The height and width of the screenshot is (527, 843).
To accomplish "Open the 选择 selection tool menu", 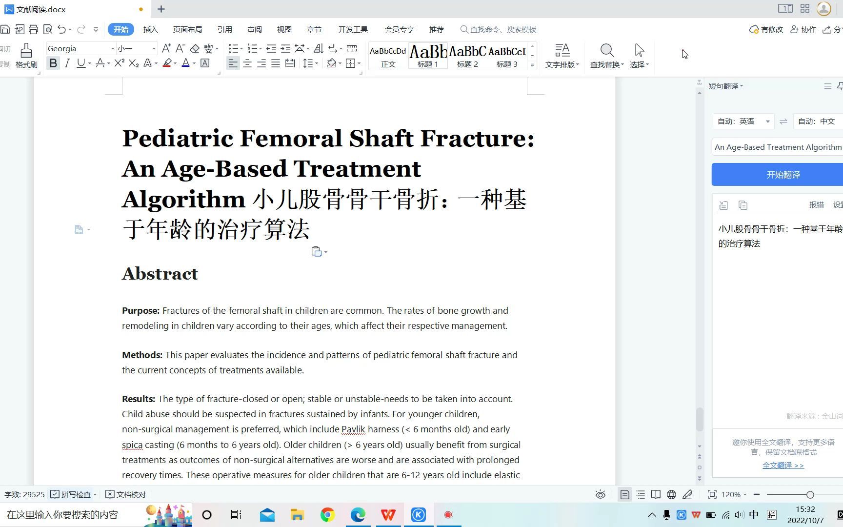I will point(639,56).
